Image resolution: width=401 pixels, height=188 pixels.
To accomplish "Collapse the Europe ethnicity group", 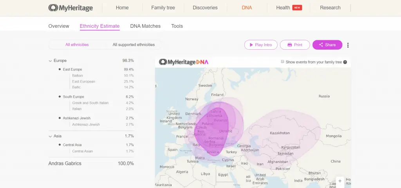I will 50,61.
